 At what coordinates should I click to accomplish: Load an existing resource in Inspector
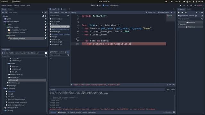coord(182,12)
